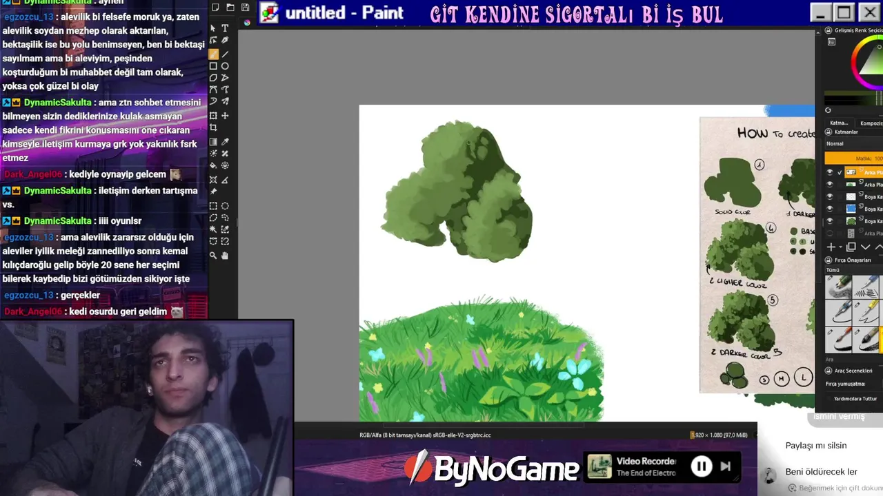Select the Contiguous Selection magic wand

[x=213, y=229]
